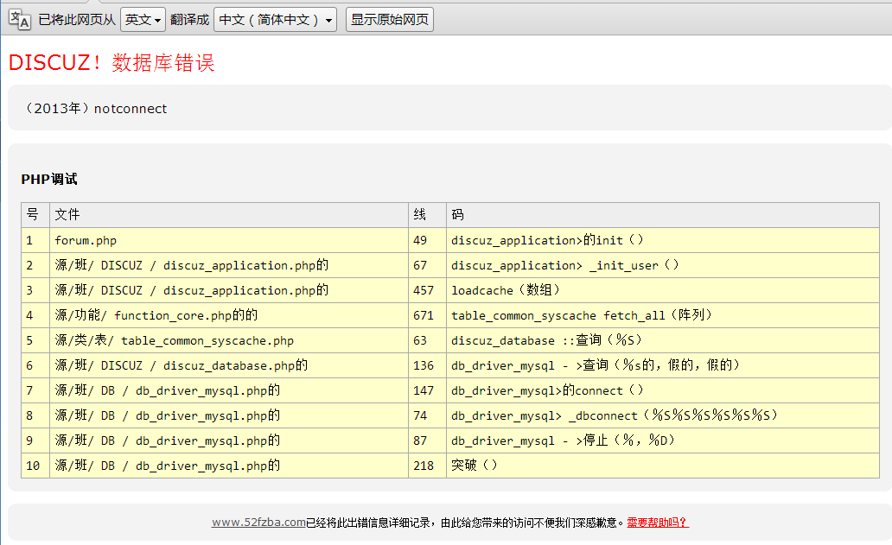This screenshot has height=545, width=892.
Task: Click the _dbconnect code cell
Action: (x=663, y=415)
